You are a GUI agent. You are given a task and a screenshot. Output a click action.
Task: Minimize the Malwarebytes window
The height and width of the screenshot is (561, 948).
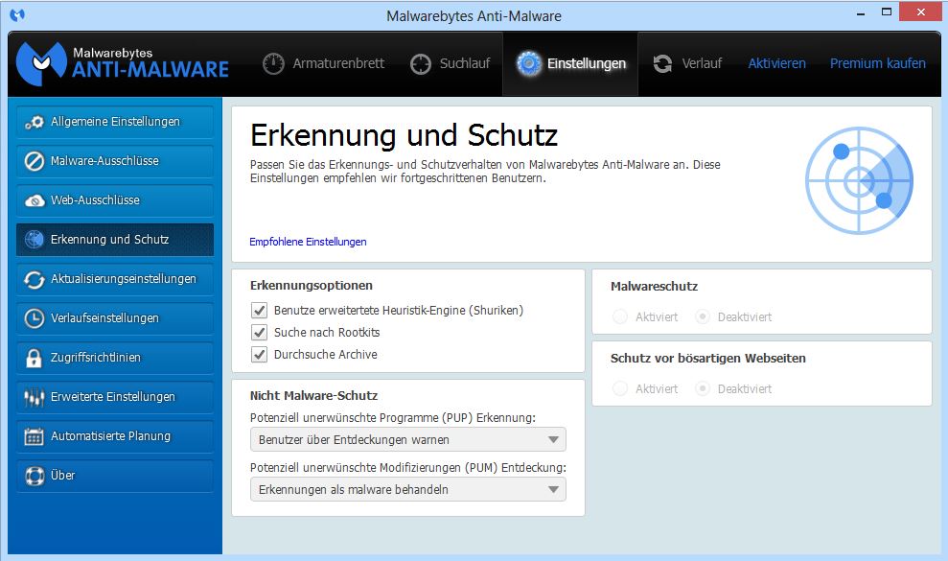[861, 12]
